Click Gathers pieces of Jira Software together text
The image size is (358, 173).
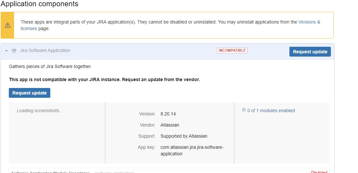click(50, 66)
